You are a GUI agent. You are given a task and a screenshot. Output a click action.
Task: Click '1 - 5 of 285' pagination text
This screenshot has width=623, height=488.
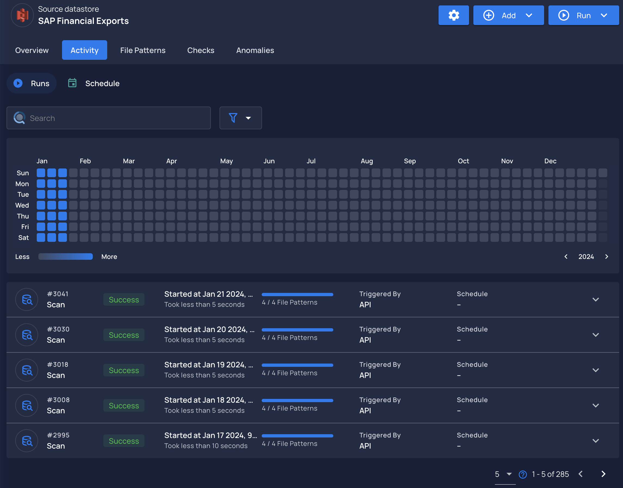point(550,474)
